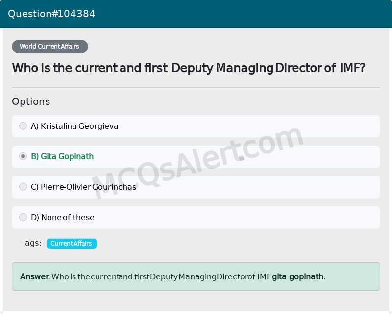This screenshot has width=392, height=326.
Task: Click the Question#104384 header title
Action: 51,14
